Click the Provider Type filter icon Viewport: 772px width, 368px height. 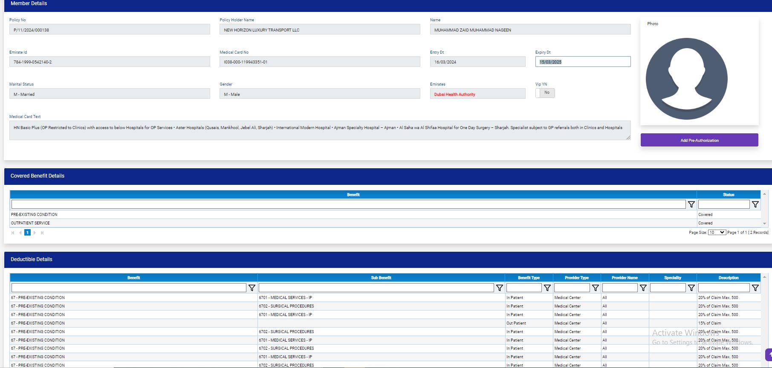point(595,288)
